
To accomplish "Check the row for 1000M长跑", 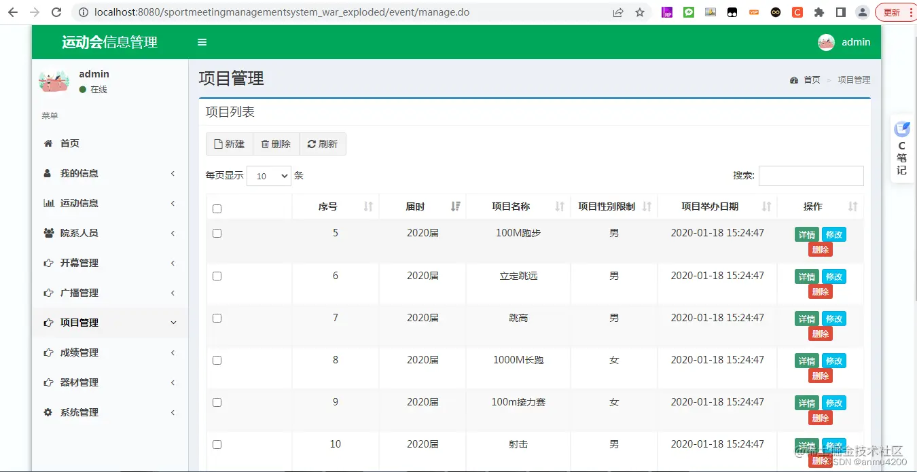I will [x=217, y=360].
